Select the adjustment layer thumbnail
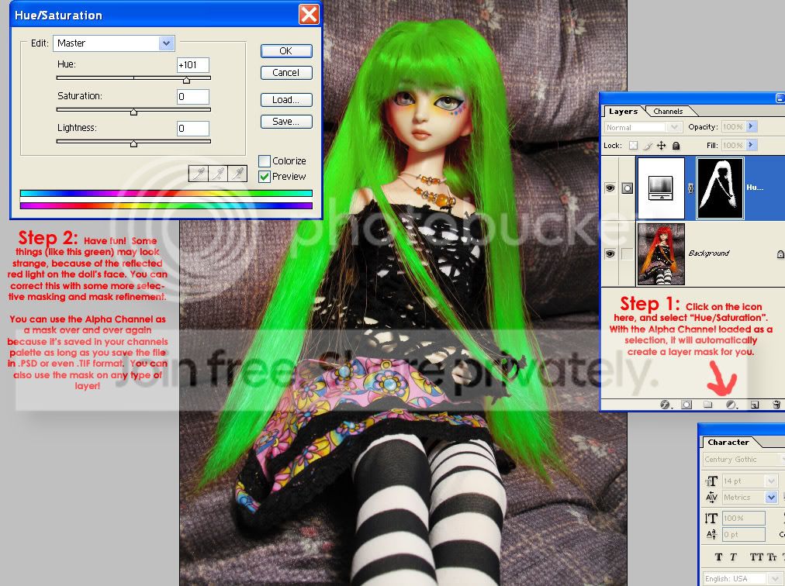785x586 pixels. [x=661, y=188]
